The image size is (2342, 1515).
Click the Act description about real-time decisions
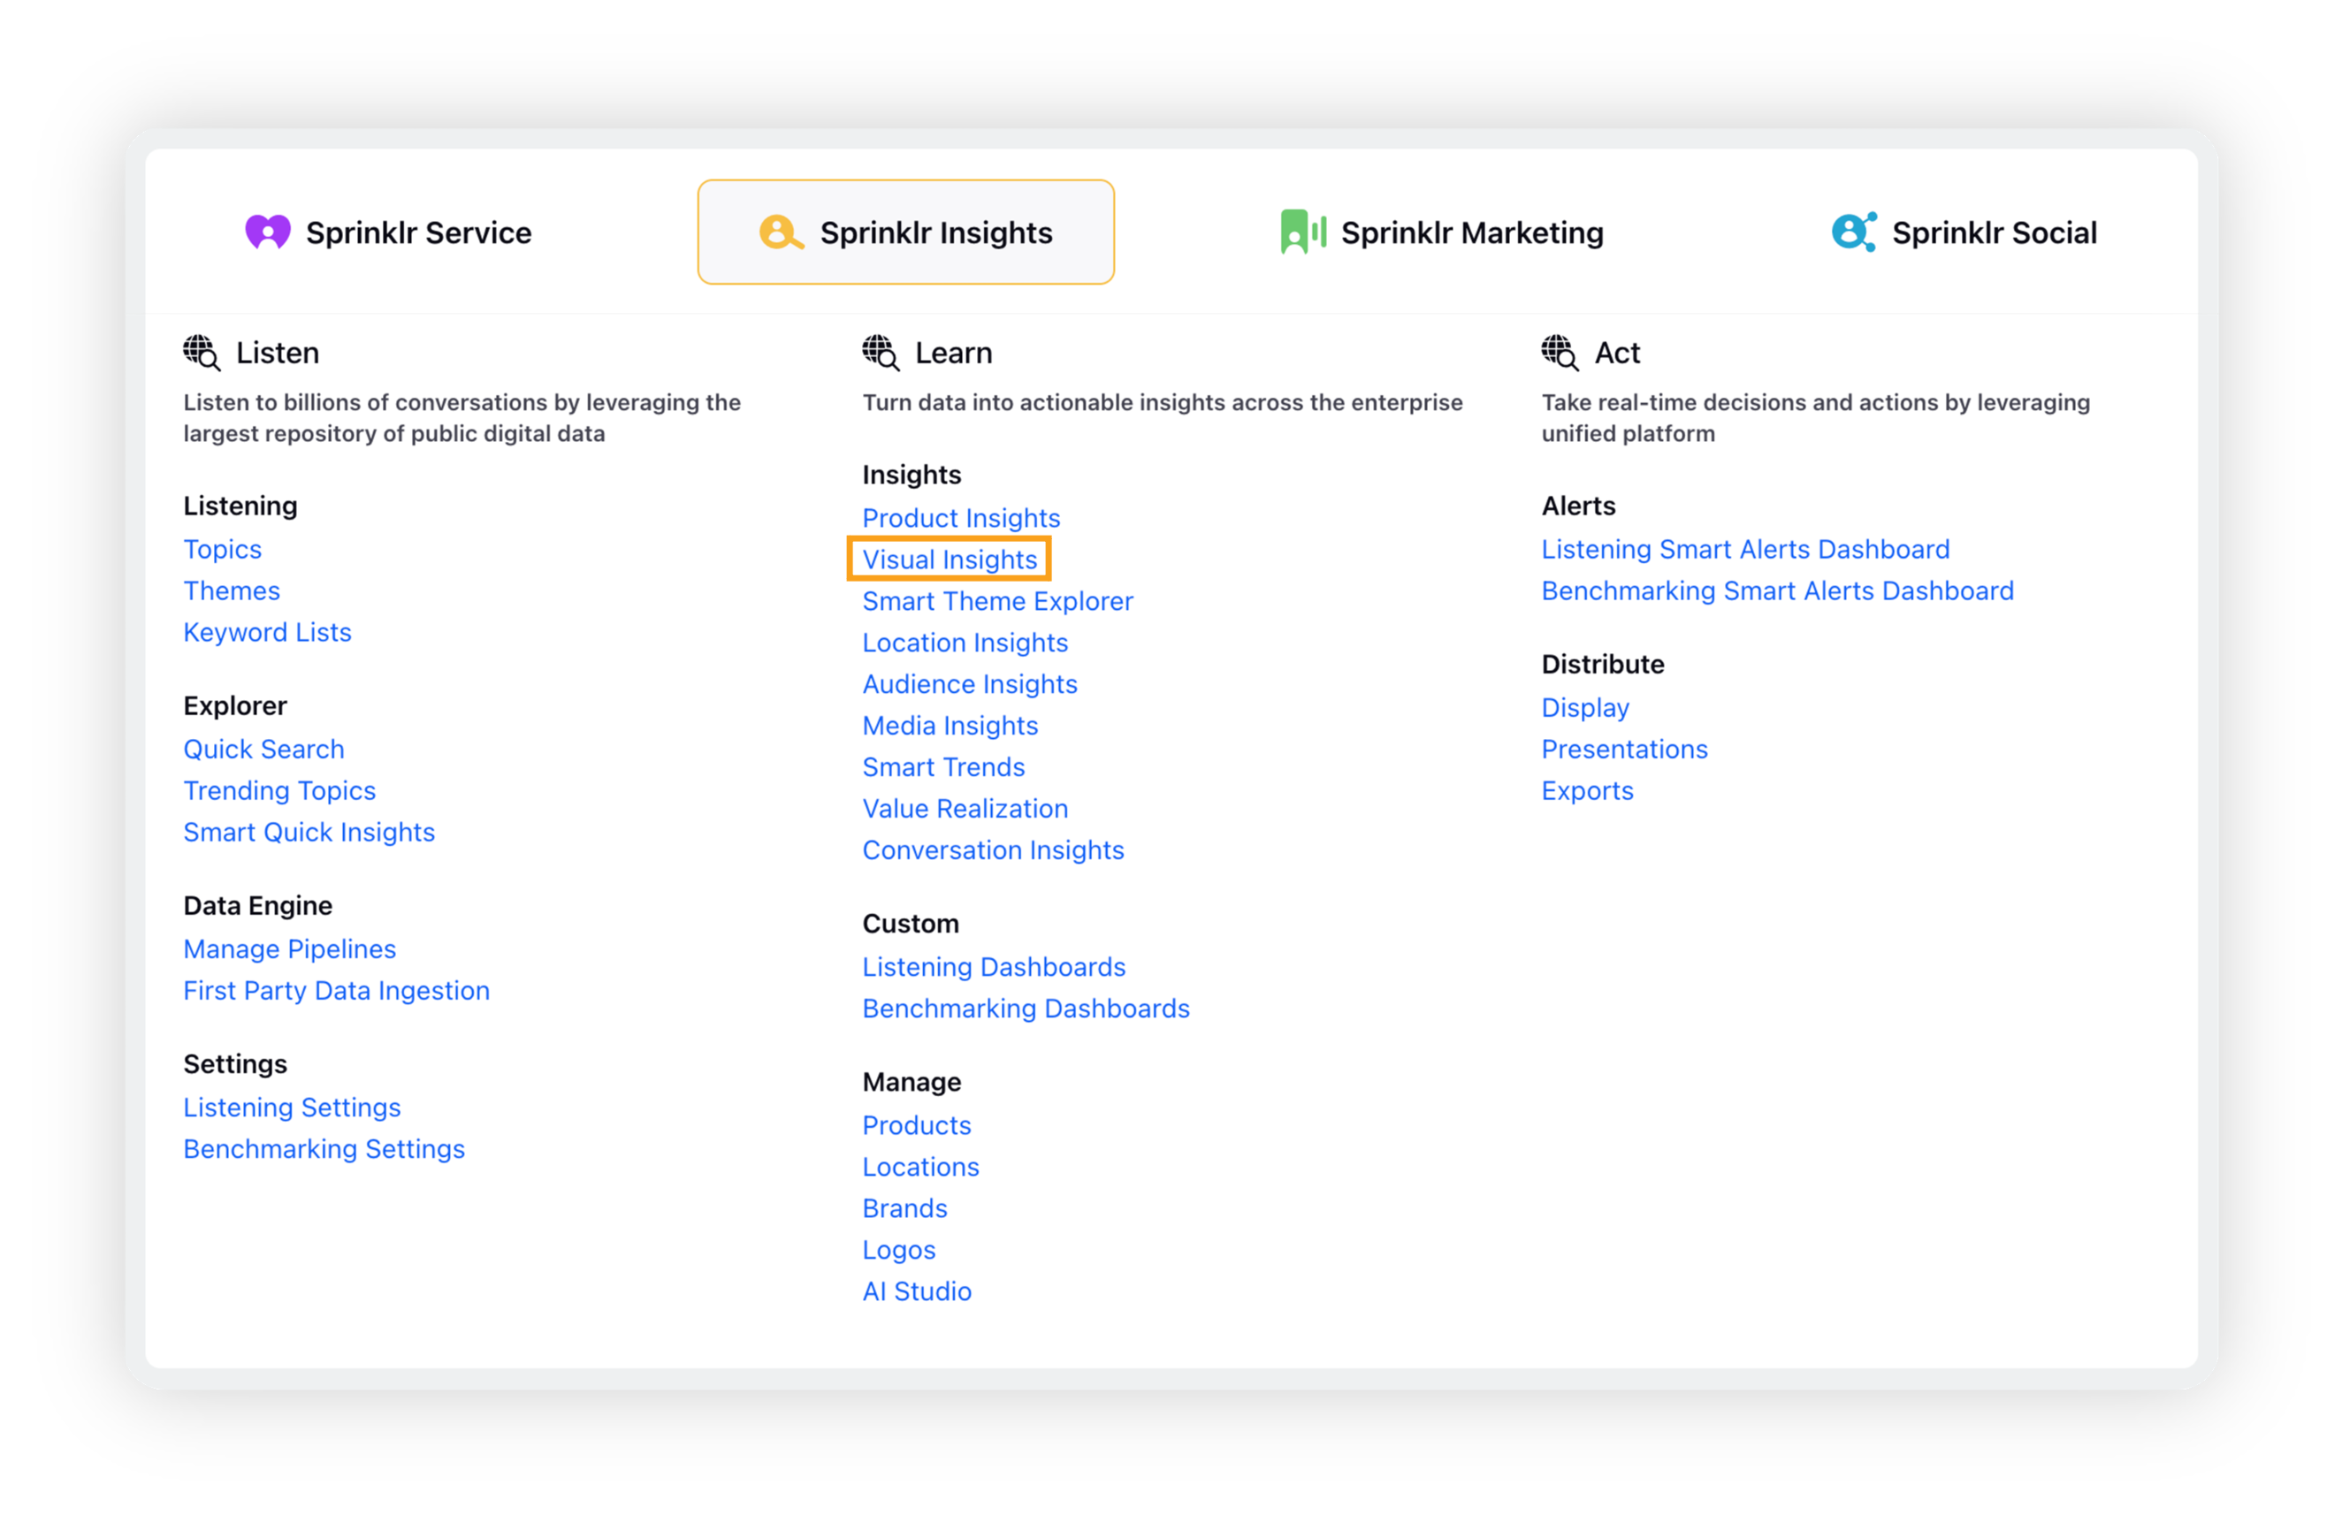(1816, 418)
